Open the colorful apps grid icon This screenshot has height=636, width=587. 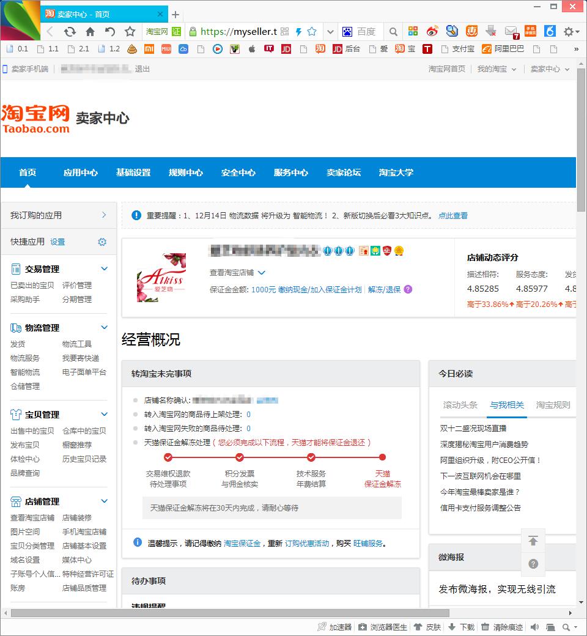click(413, 31)
